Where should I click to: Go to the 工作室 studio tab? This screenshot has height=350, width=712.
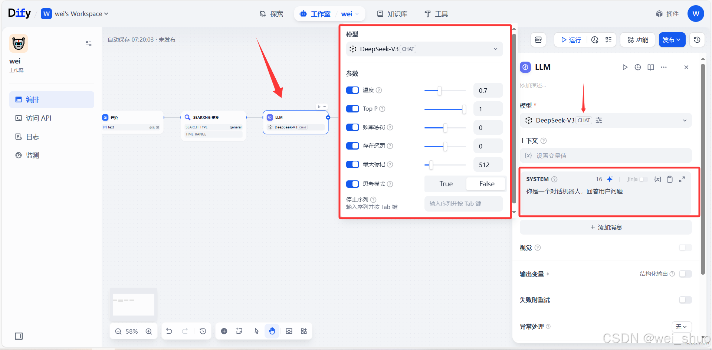pos(315,14)
